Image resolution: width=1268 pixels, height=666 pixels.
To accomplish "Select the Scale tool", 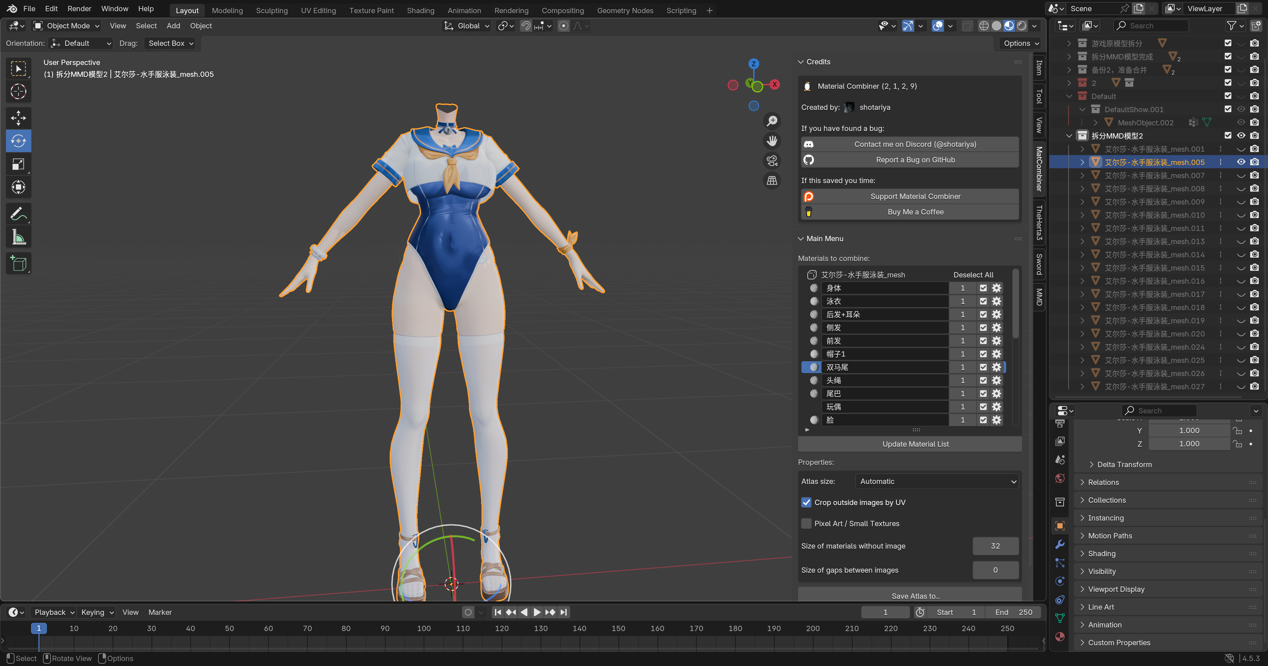I will [18, 164].
